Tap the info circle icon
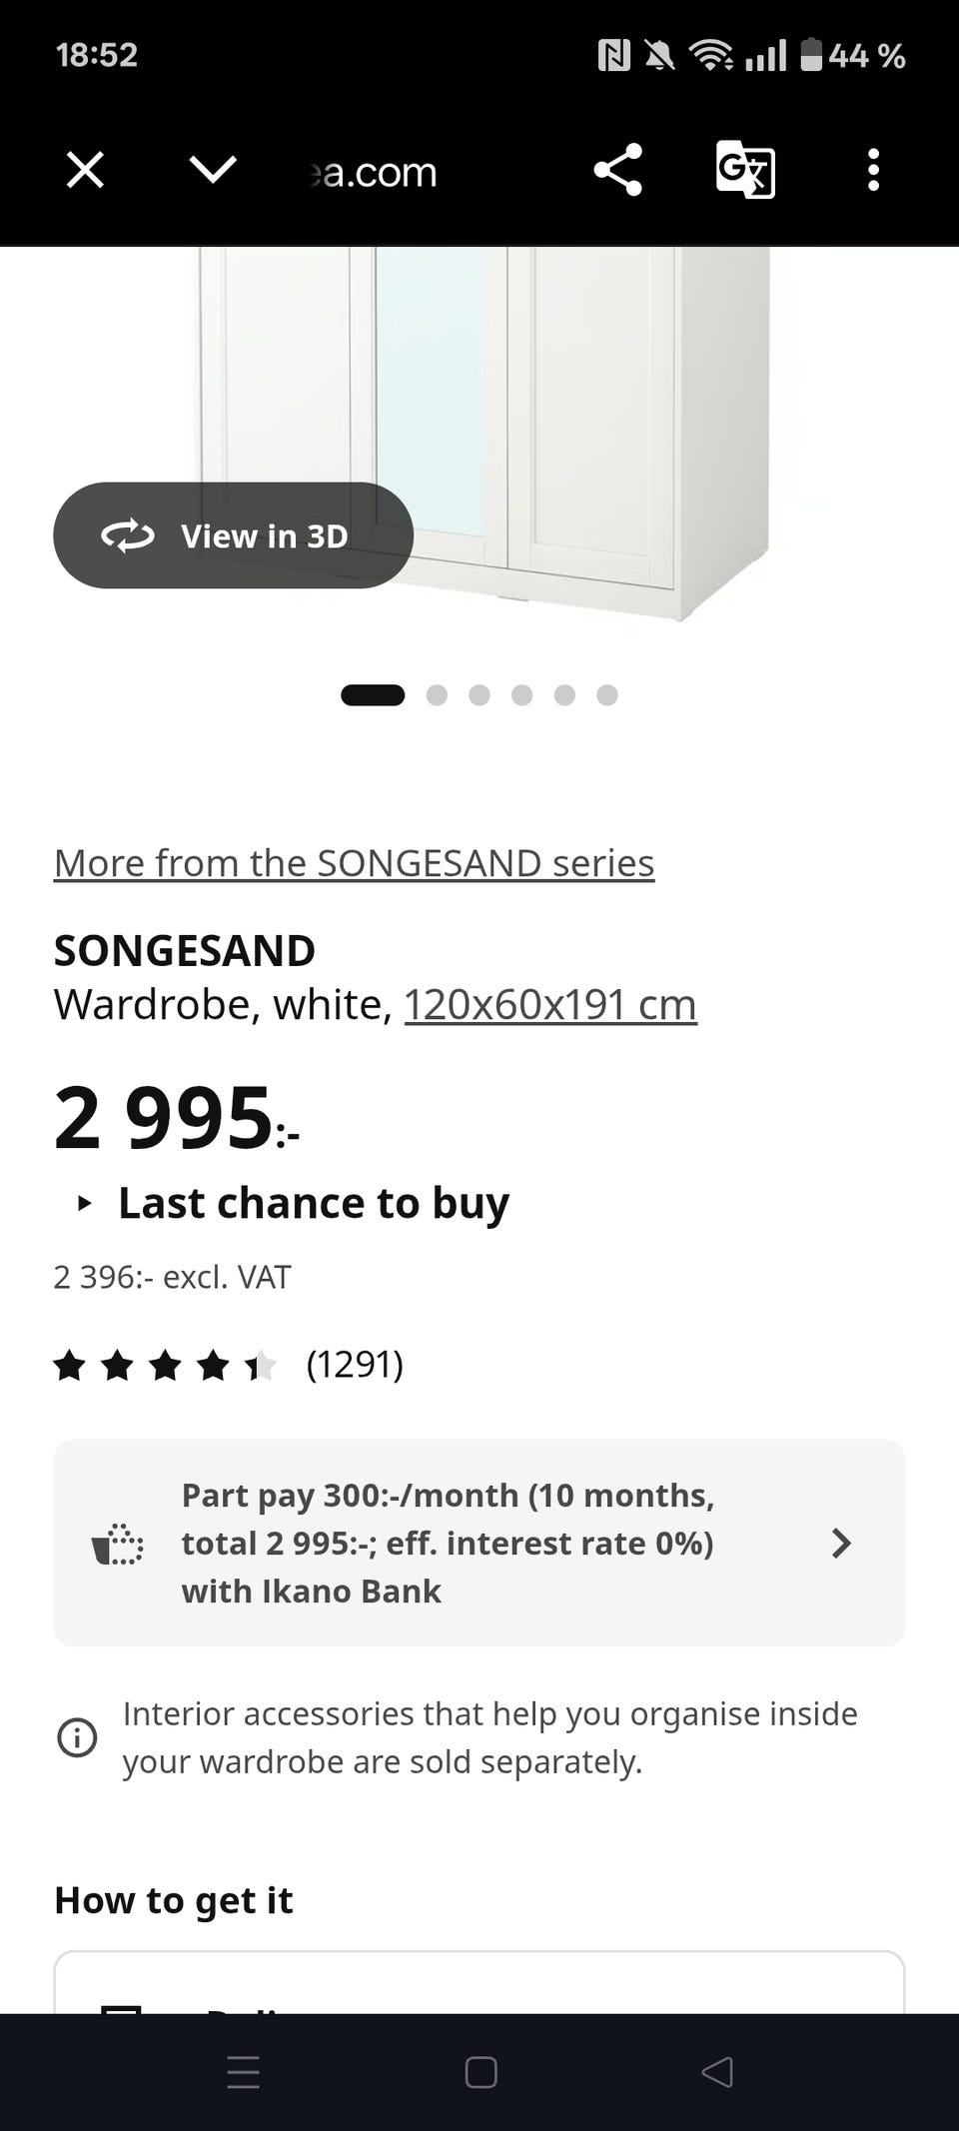The width and height of the screenshot is (959, 2131). click(x=77, y=1737)
